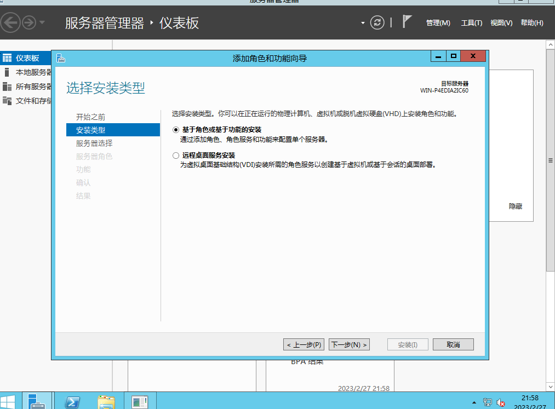Show hidden tray icons arrow
The height and width of the screenshot is (409, 555).
tap(474, 402)
